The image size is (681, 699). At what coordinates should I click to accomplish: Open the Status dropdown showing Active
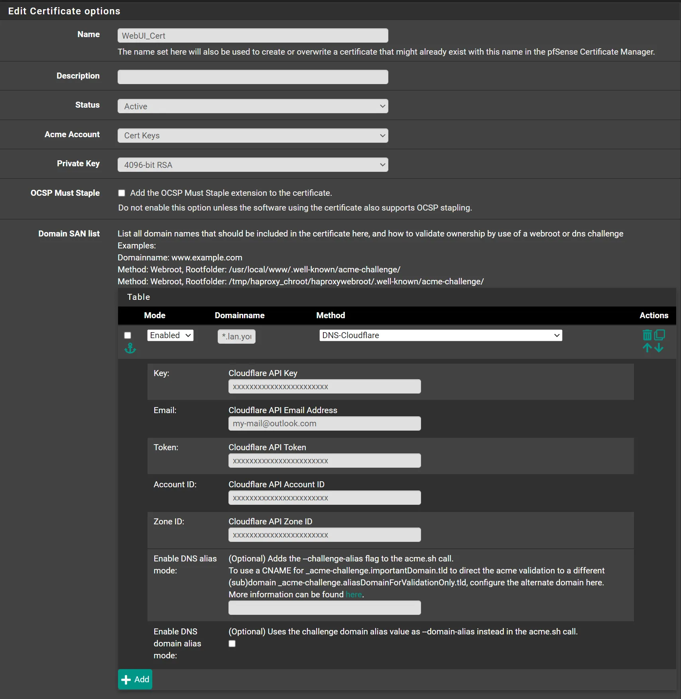click(253, 106)
